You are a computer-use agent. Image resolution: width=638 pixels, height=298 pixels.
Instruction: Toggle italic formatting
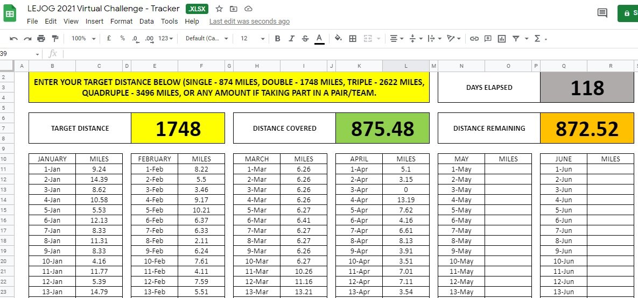291,39
